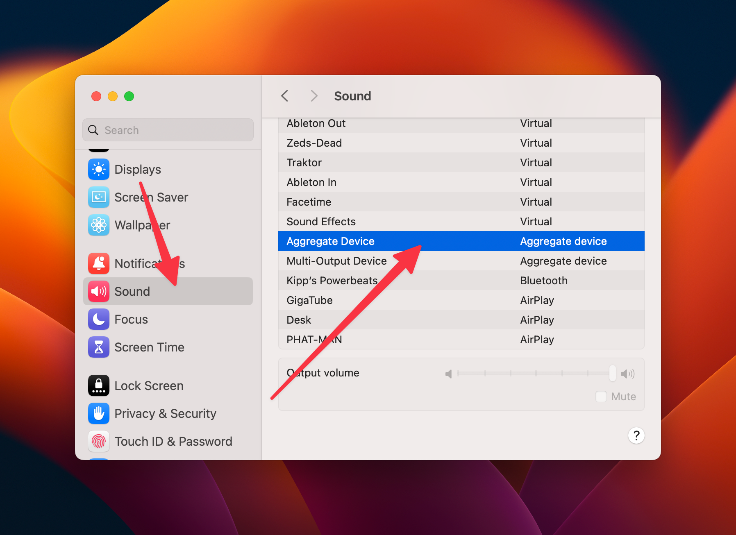Select the Sound settings icon
This screenshot has height=535, width=736.
[x=98, y=291]
